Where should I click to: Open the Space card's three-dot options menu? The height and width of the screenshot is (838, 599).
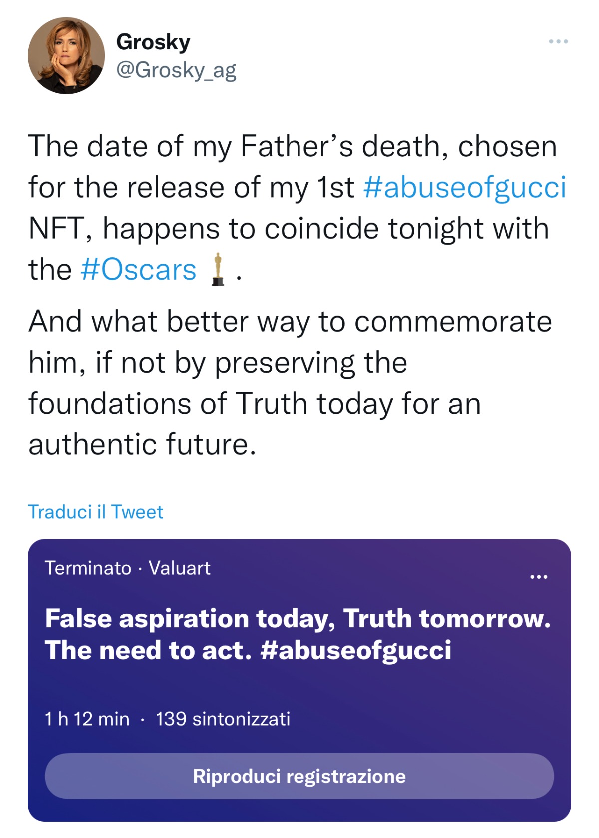539,577
